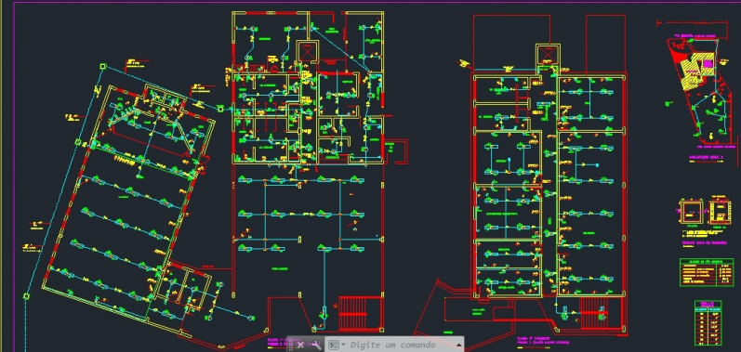Select elevator shaft box in middle plan
Image resolution: width=741 pixels, height=352 pixels.
click(x=307, y=51)
